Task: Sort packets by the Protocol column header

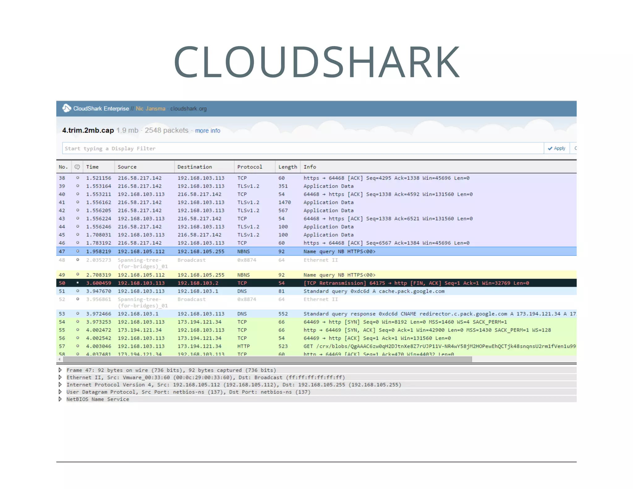Action: point(249,167)
